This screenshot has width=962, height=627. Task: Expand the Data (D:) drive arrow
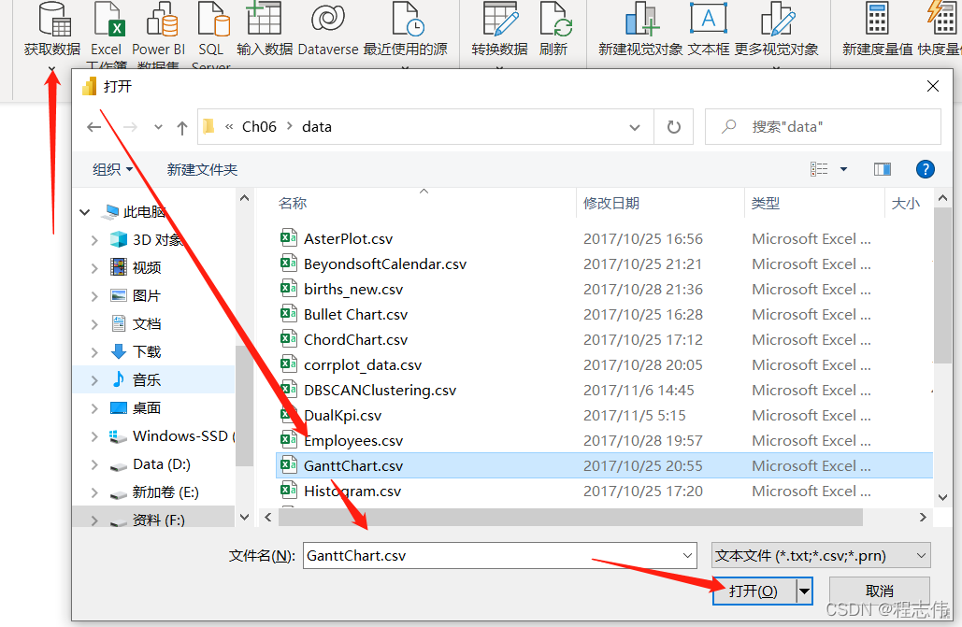[x=94, y=465]
